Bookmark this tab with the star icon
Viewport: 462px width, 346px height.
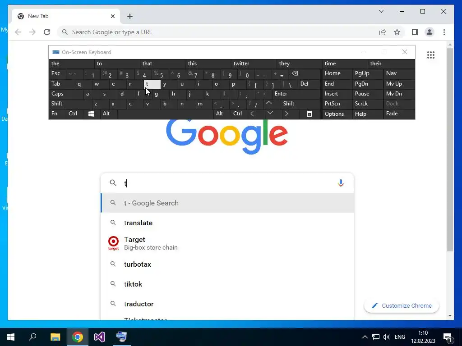[397, 32]
